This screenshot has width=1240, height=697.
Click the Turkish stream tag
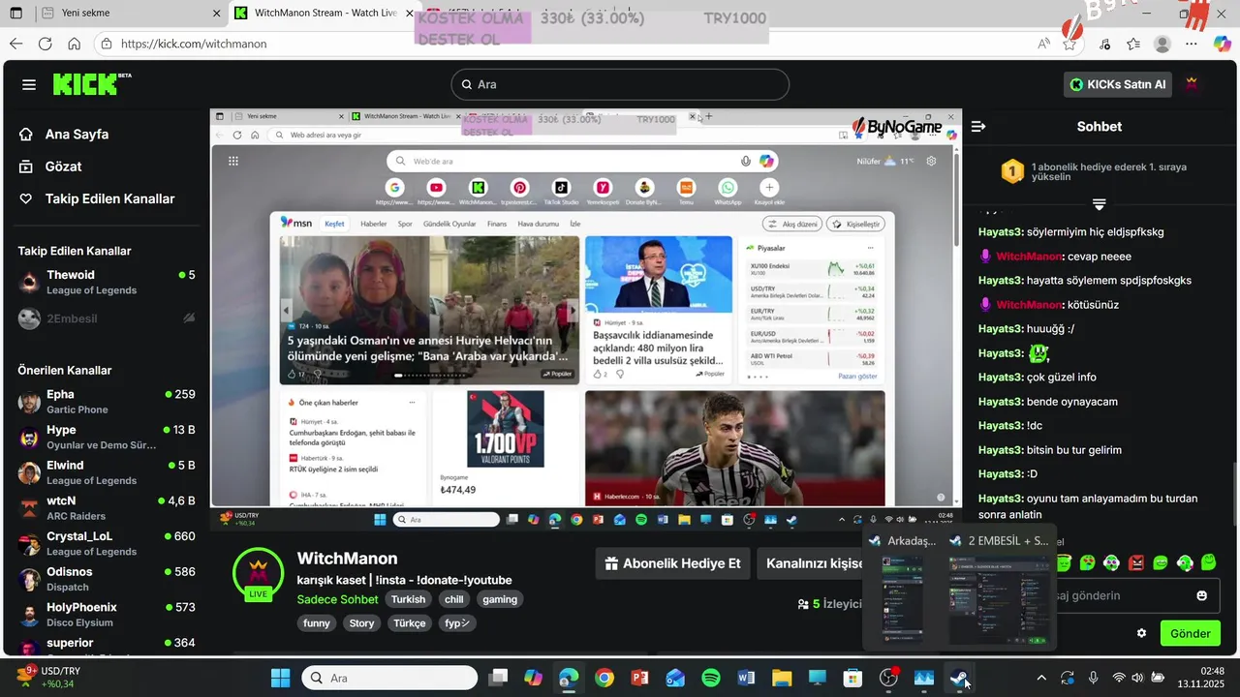click(408, 599)
